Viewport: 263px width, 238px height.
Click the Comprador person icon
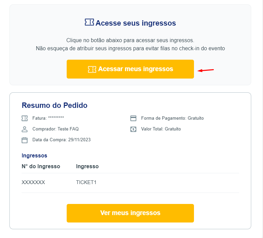(24, 129)
